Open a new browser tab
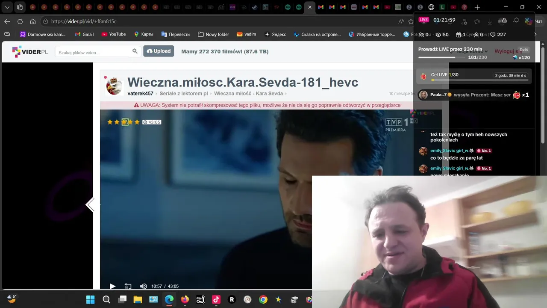 coord(477,7)
